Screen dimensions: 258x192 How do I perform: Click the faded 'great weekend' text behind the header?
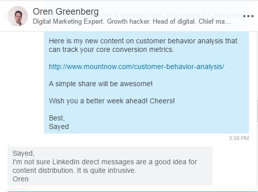pyautogui.click(x=125, y=15)
